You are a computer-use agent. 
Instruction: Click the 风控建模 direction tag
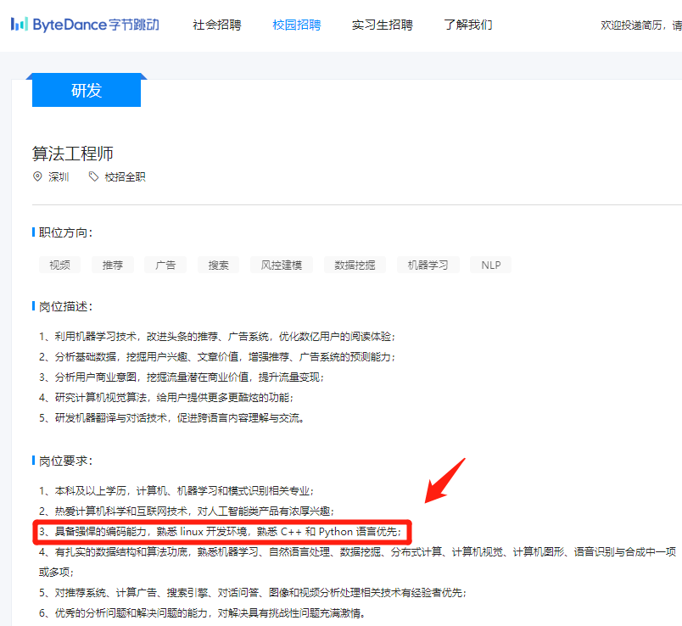tap(282, 265)
